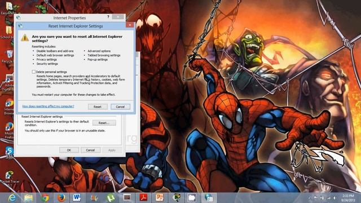The width and height of the screenshot is (361, 203).
Task: Click the taskbar icon right of PowerPoint
Action: pyautogui.click(x=177, y=197)
